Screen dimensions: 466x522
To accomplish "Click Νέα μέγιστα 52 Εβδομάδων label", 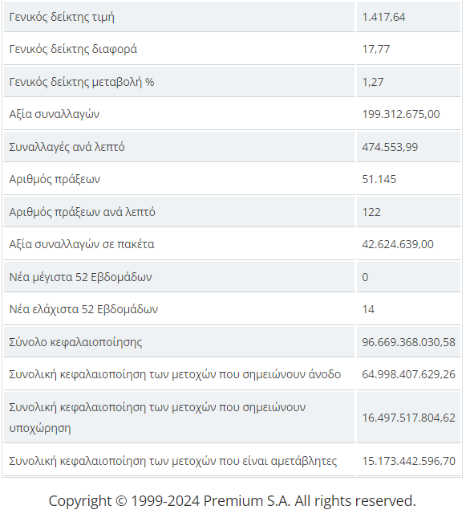I will pos(80,277).
